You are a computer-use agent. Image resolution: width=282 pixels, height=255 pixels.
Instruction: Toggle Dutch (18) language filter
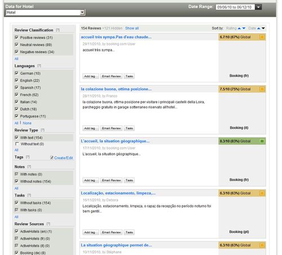(16, 109)
